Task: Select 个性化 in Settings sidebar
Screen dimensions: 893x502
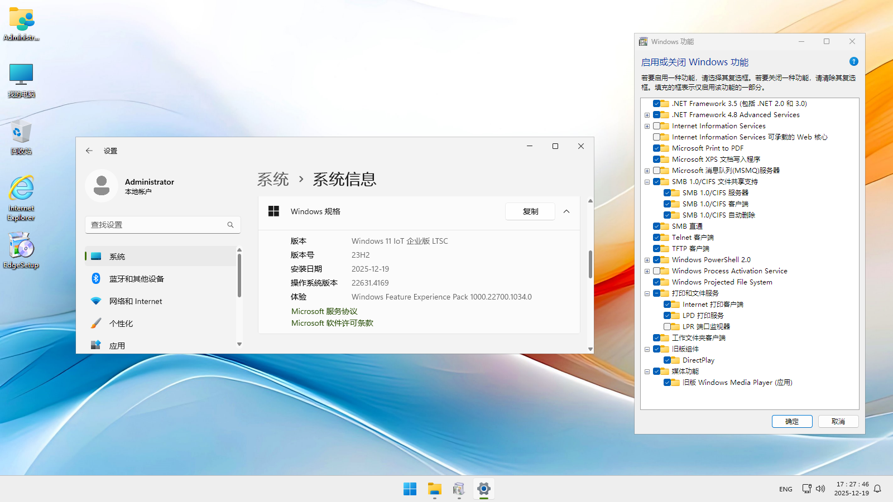Action: (160, 324)
